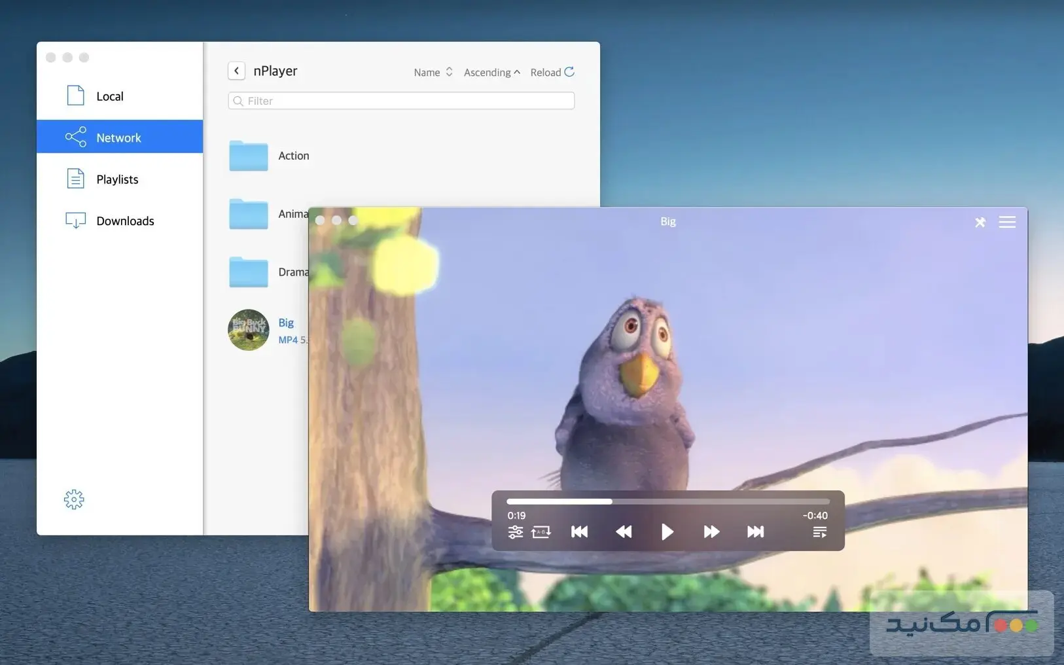Click the back chevron beside nPlayer
This screenshot has width=1064, height=665.
point(236,71)
